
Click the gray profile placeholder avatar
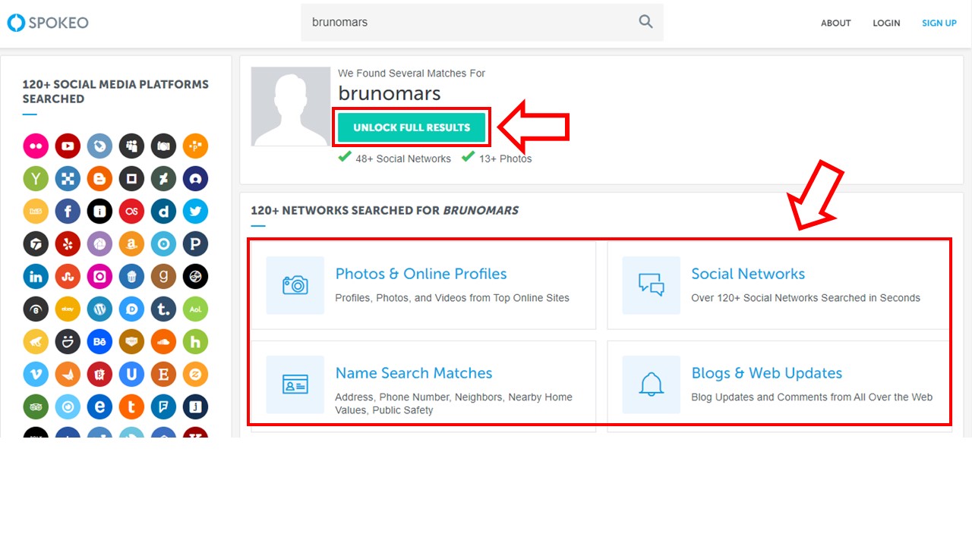pyautogui.click(x=291, y=106)
